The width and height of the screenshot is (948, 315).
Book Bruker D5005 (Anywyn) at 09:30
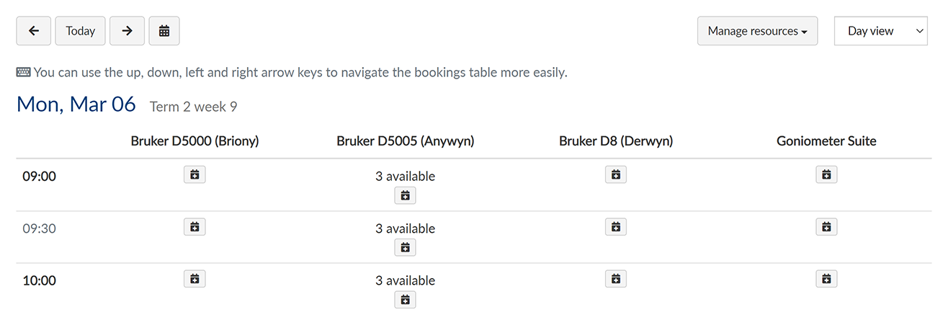click(405, 247)
